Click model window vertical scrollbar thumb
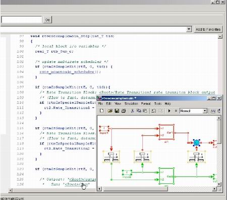The image size is (227, 200). 219,132
